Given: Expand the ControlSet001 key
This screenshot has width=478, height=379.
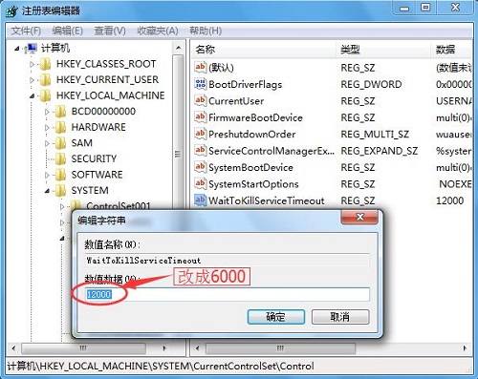Looking at the screenshot, I should [x=62, y=207].
